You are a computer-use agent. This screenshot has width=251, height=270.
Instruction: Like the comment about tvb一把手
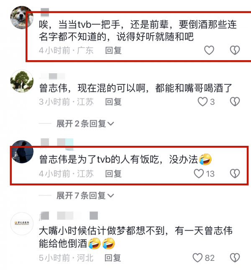point(209,50)
